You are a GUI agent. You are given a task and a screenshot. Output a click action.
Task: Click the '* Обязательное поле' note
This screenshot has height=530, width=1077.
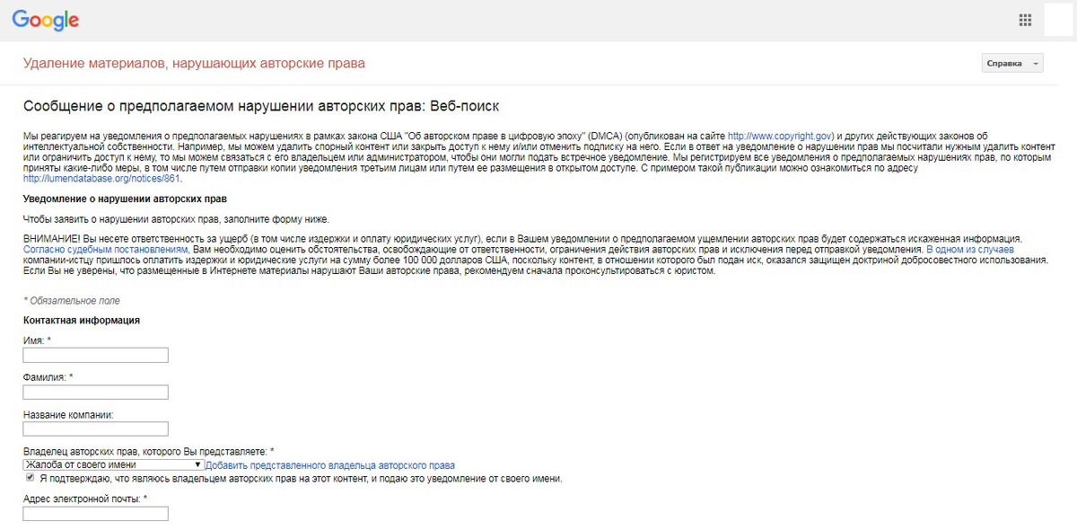71,301
